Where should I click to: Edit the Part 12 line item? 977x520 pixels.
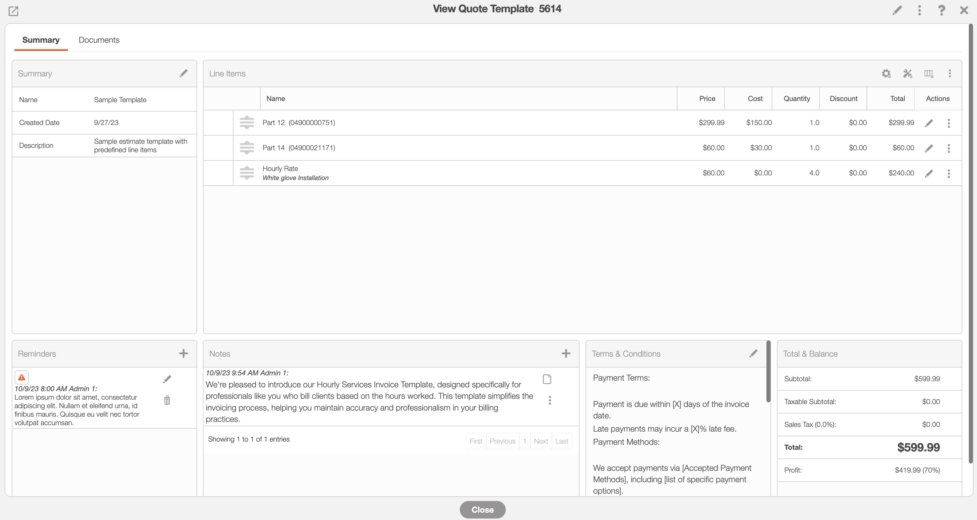[x=929, y=123]
